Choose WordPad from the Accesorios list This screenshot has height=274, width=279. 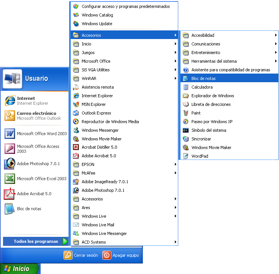pyautogui.click(x=199, y=156)
